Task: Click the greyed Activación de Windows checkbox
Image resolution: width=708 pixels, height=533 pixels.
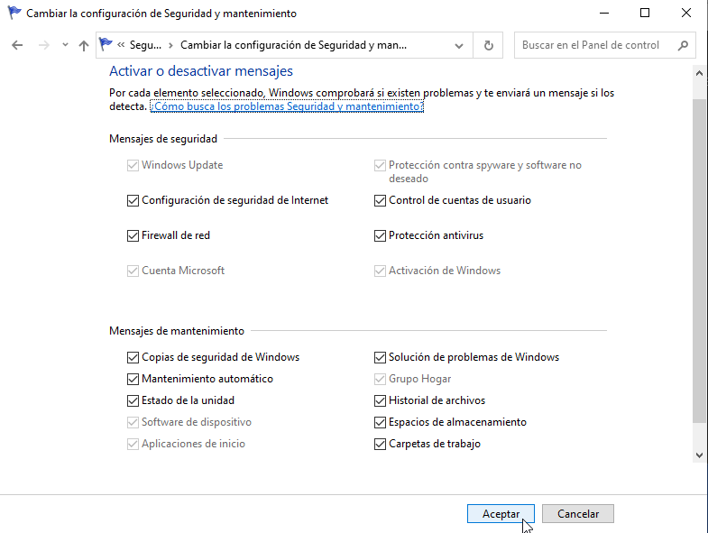Action: [380, 271]
